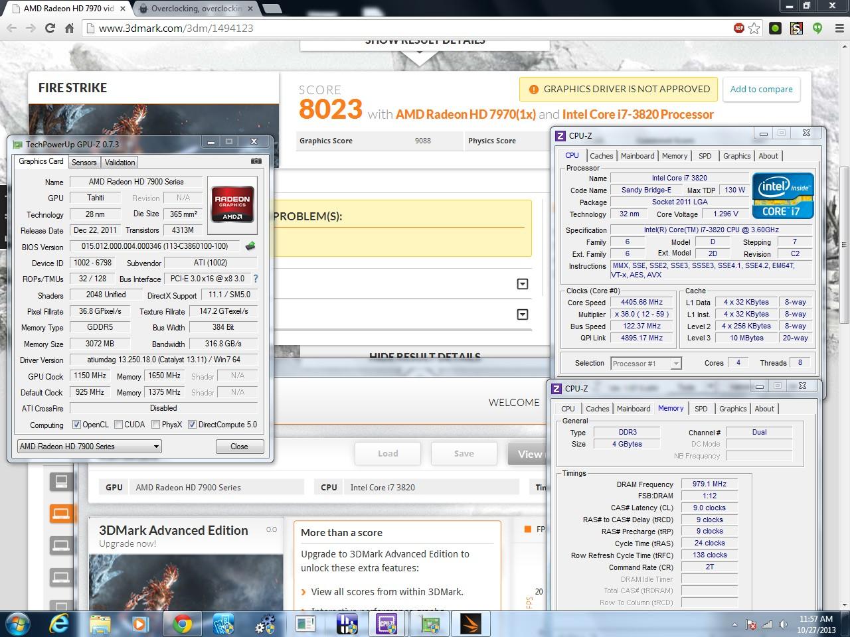Expand the second collapsed result details row

coord(523,315)
